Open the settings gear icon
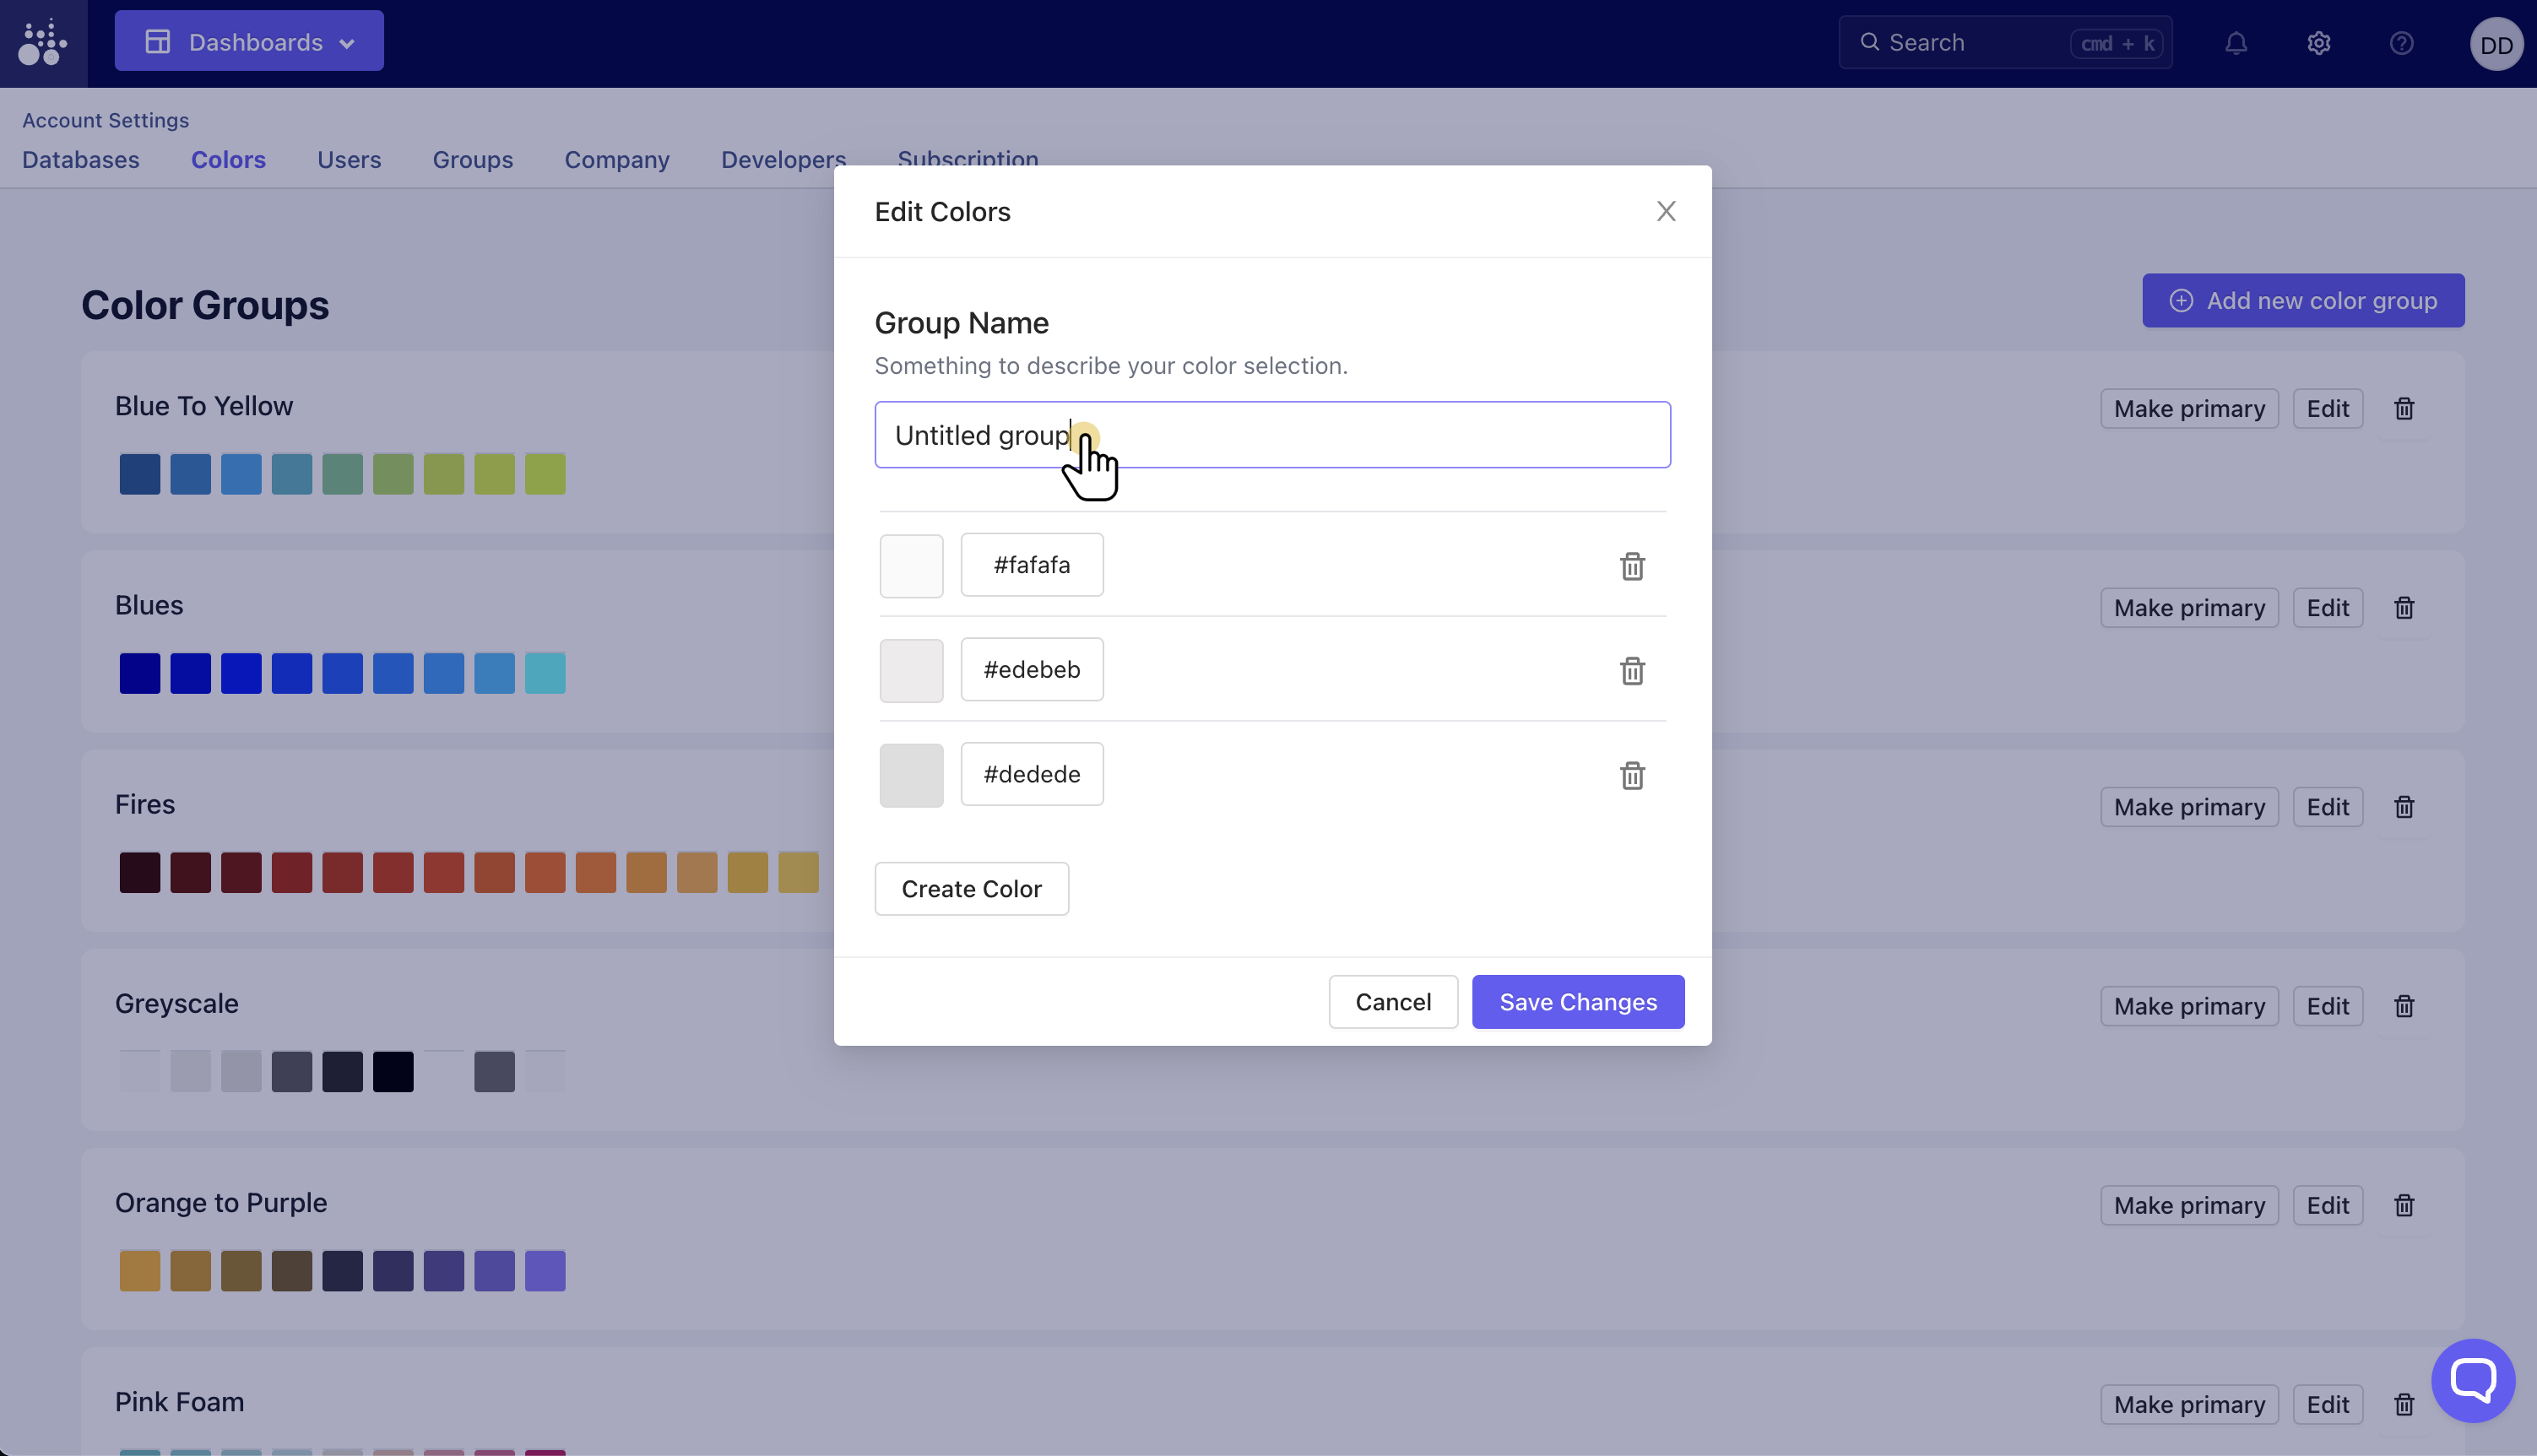The image size is (2537, 1456). (2318, 43)
